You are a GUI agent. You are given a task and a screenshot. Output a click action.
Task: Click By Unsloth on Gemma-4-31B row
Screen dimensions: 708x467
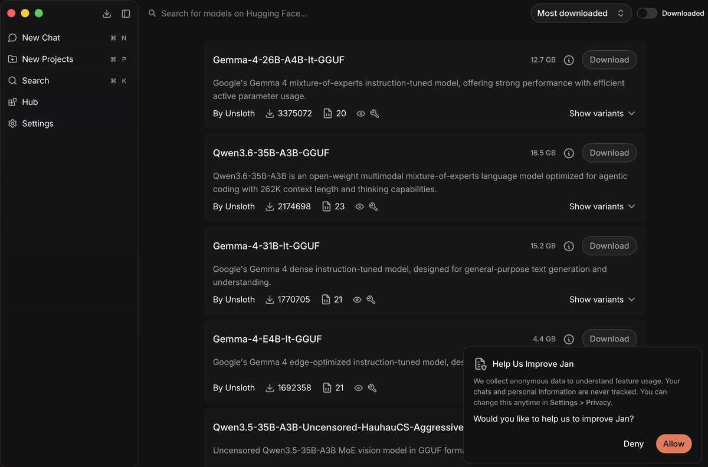[234, 300]
